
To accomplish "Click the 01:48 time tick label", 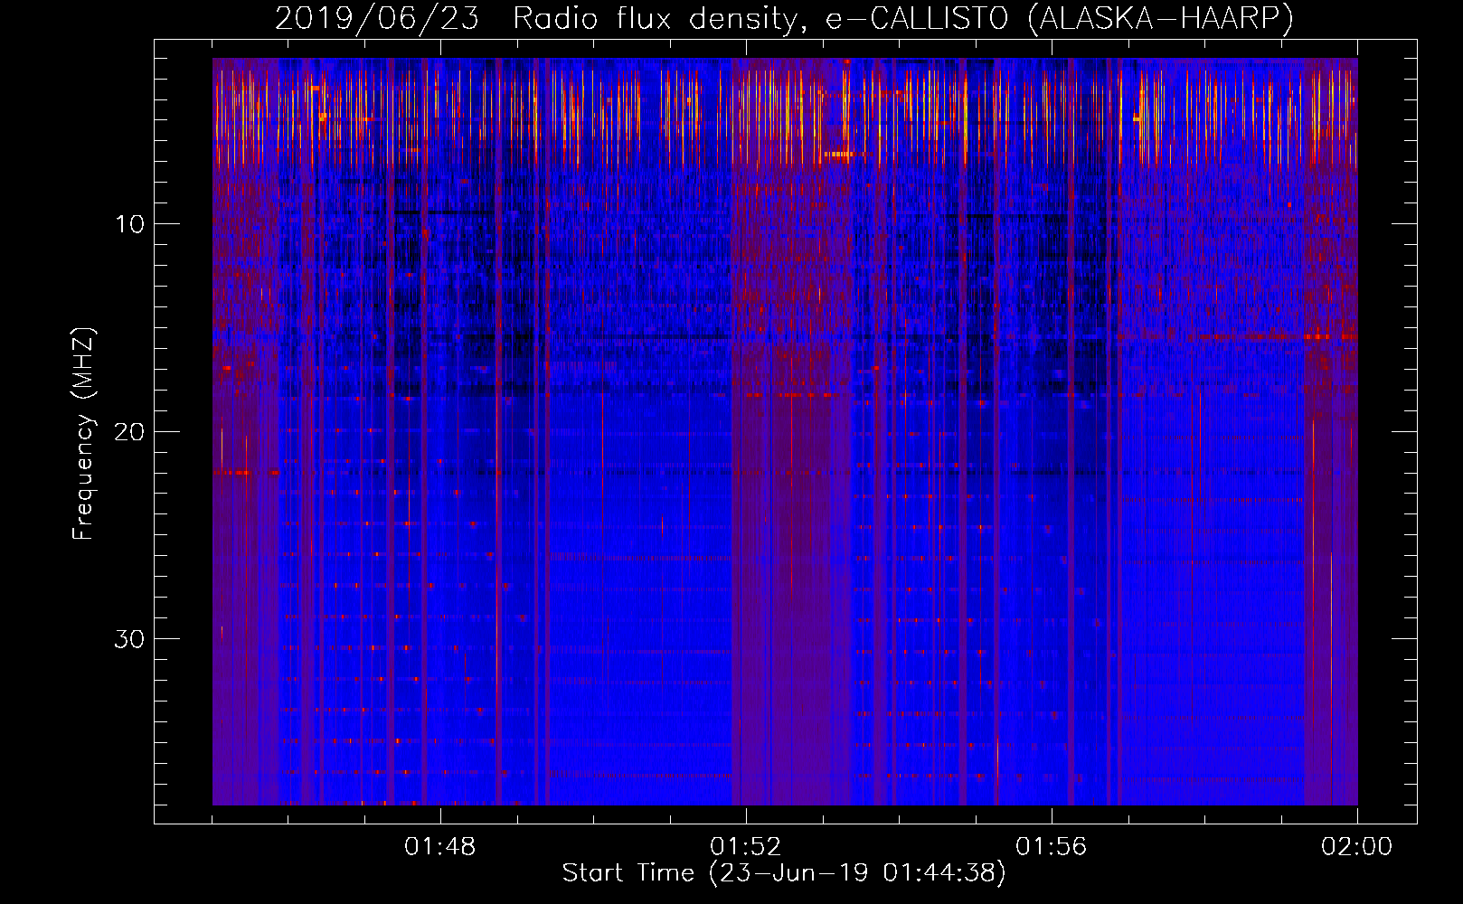I will coord(440,847).
